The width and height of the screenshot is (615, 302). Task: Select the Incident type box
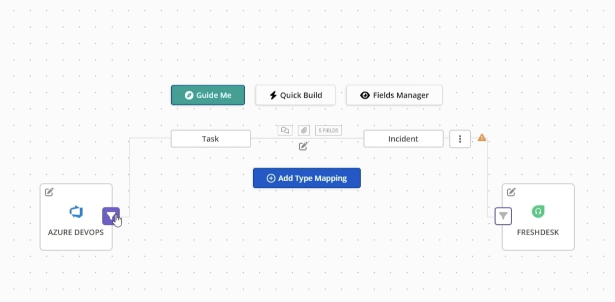[403, 139]
